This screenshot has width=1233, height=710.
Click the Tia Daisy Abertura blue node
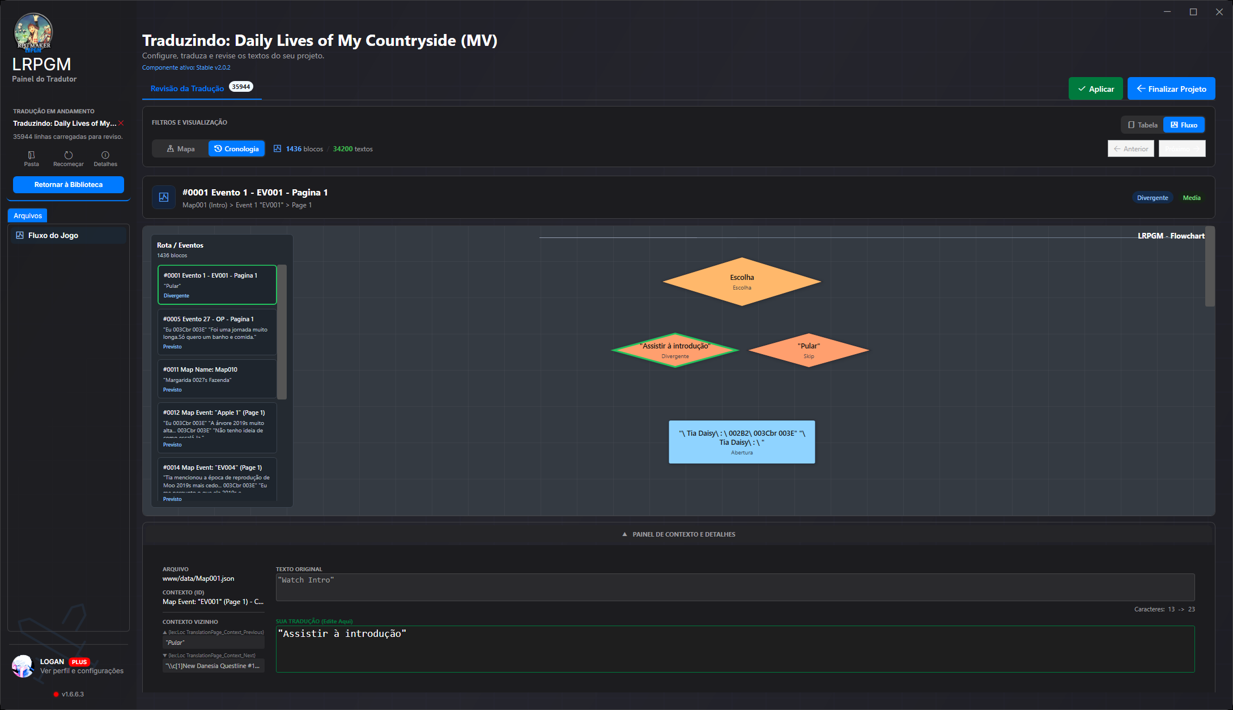pyautogui.click(x=742, y=442)
